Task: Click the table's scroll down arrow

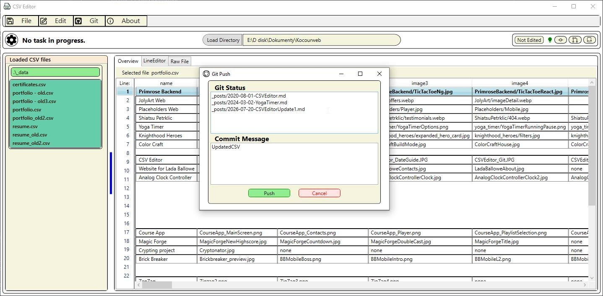Action: point(592,278)
